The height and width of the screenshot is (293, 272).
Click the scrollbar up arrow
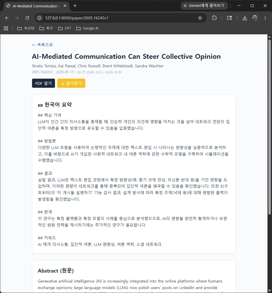(269, 37)
